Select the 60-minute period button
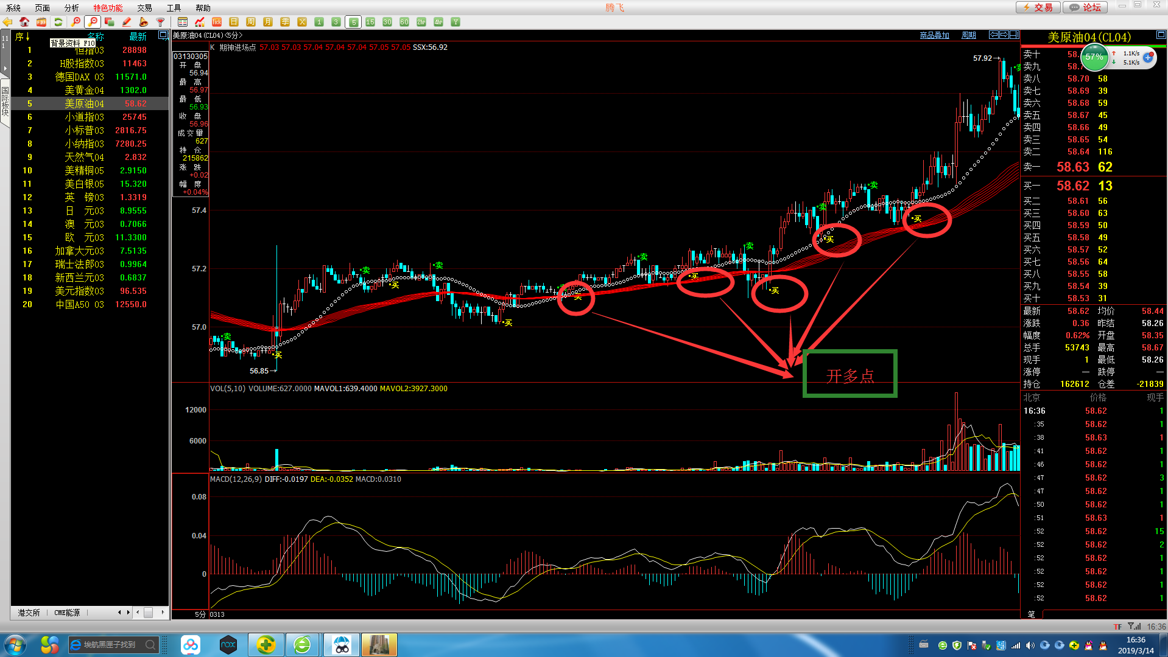This screenshot has width=1168, height=657. click(404, 22)
